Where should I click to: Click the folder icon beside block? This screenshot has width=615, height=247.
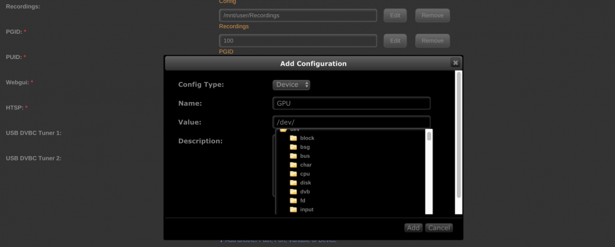(293, 138)
